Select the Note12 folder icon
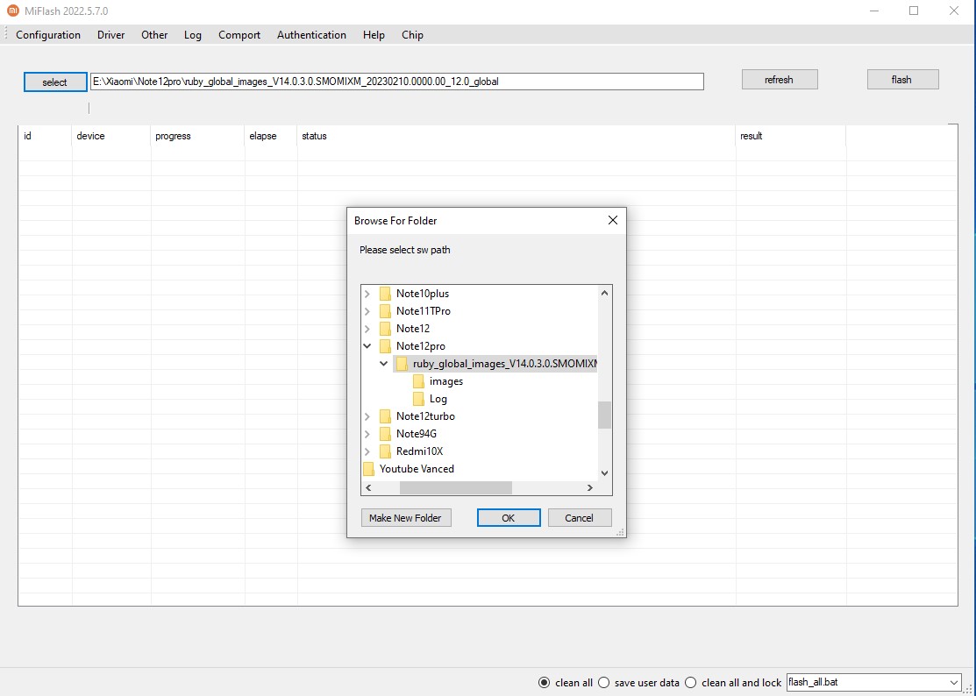The image size is (976, 696). click(385, 329)
